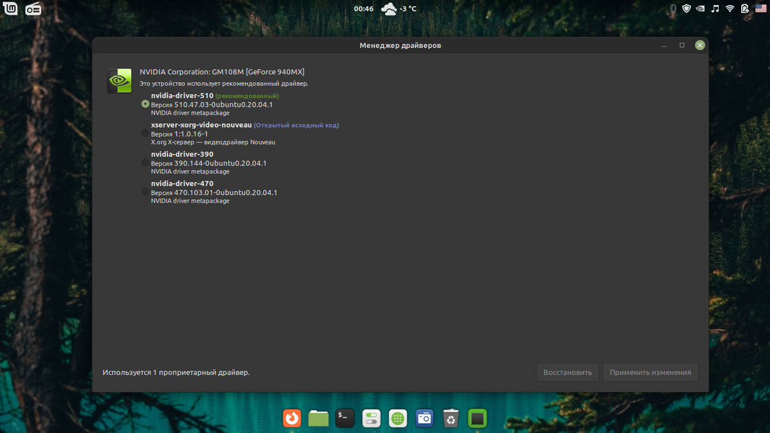The width and height of the screenshot is (770, 433).
Task: Click the Восстановить button
Action: pos(568,372)
